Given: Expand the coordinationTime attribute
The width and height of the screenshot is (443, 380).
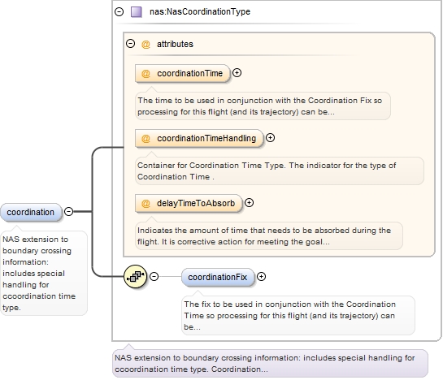Looking at the screenshot, I should pyautogui.click(x=237, y=73).
